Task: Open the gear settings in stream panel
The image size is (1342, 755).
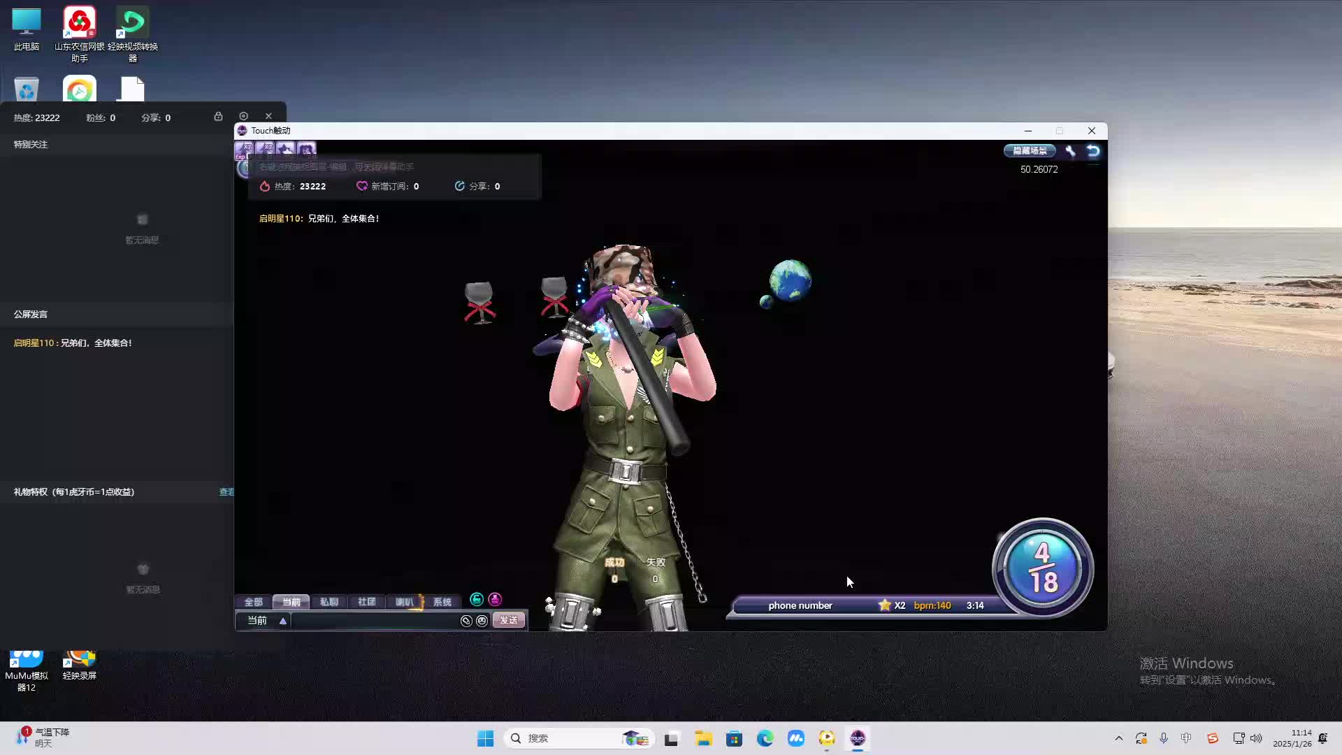Action: pyautogui.click(x=243, y=116)
